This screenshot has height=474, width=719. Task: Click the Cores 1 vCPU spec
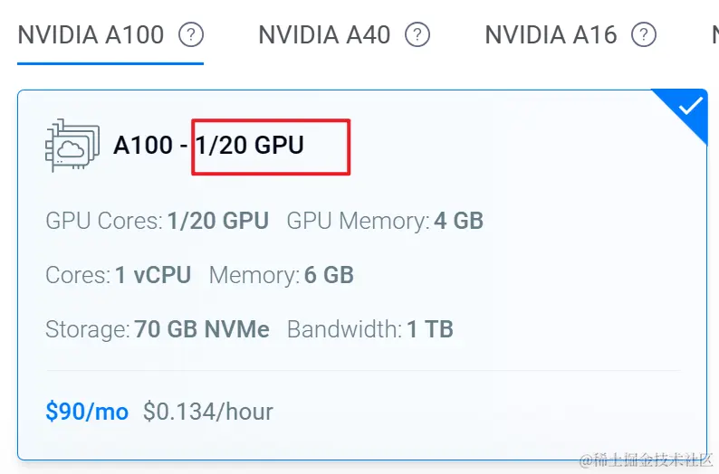118,275
